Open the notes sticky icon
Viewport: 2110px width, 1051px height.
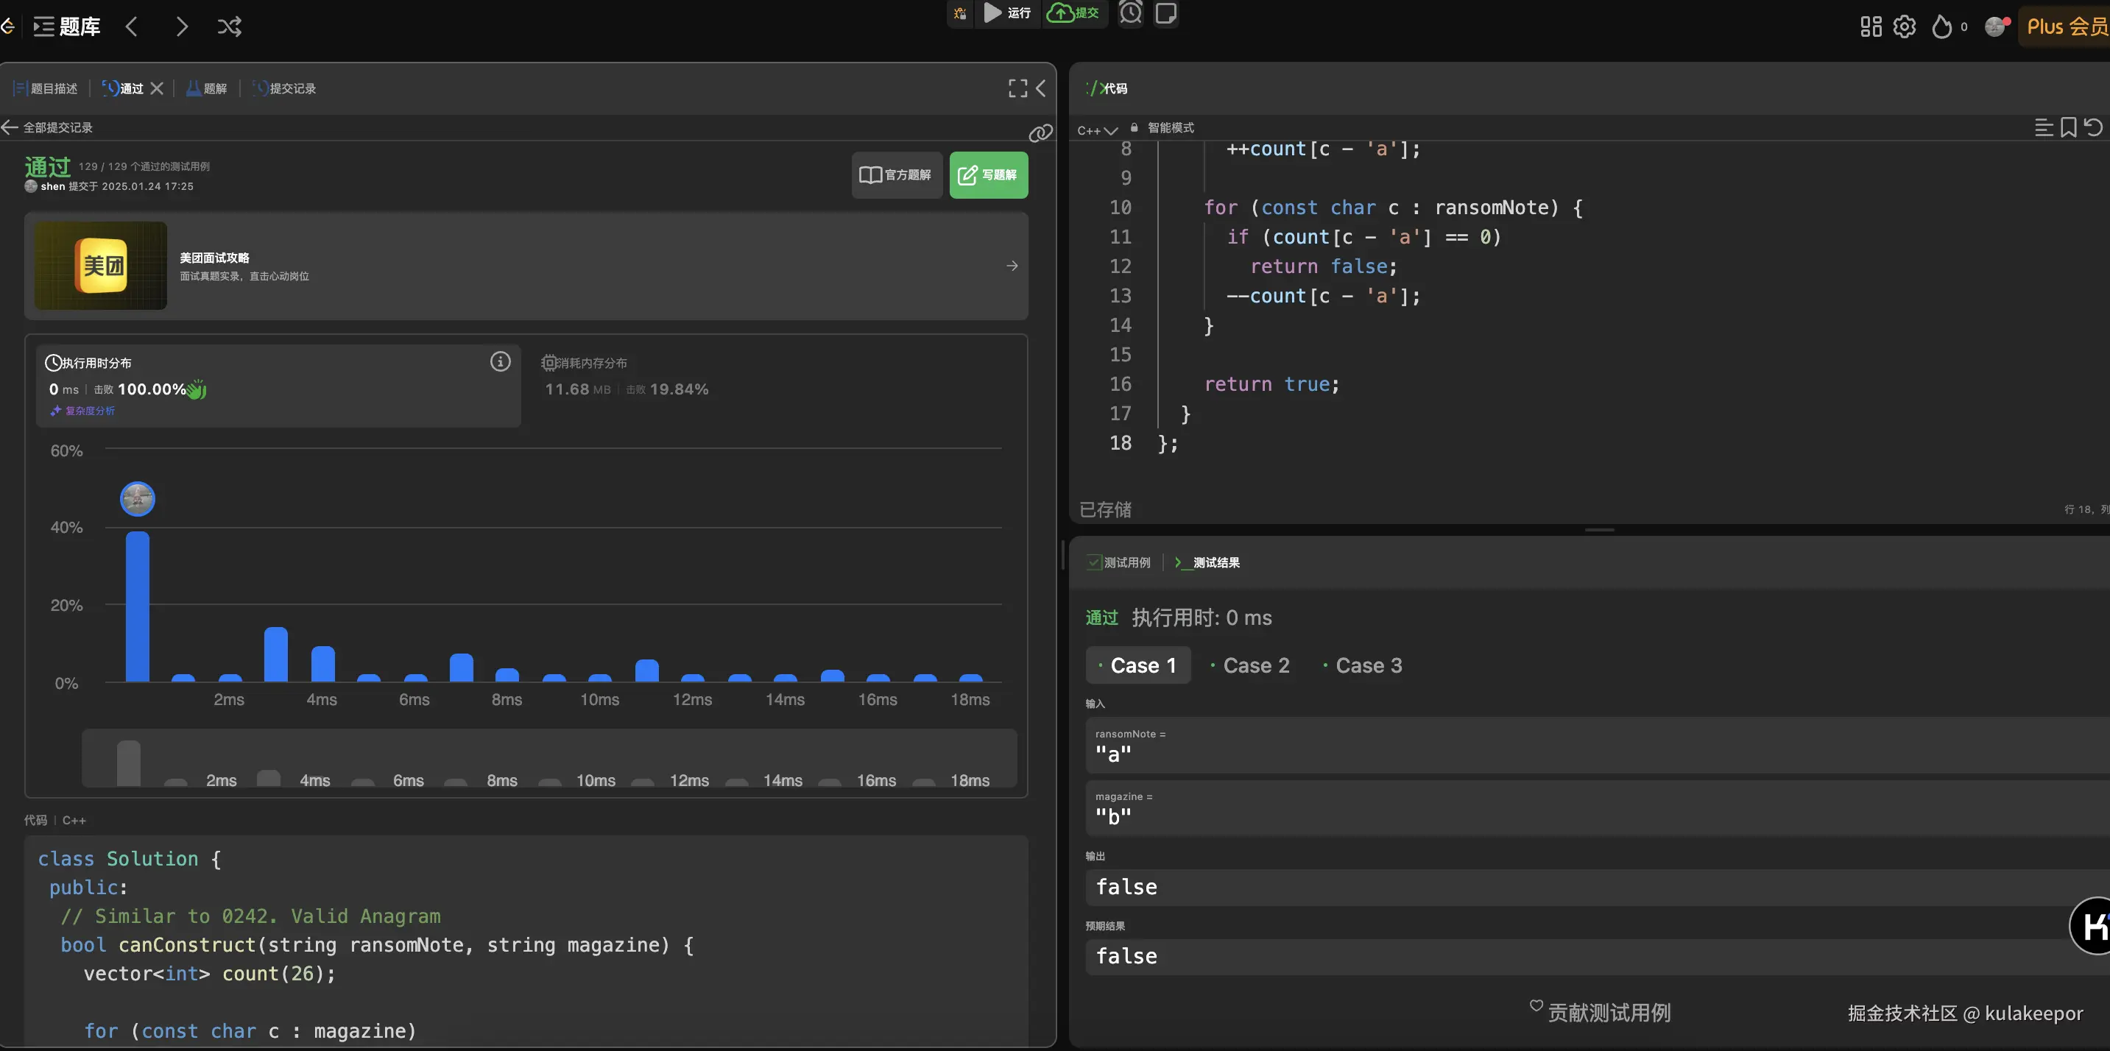tap(1165, 13)
